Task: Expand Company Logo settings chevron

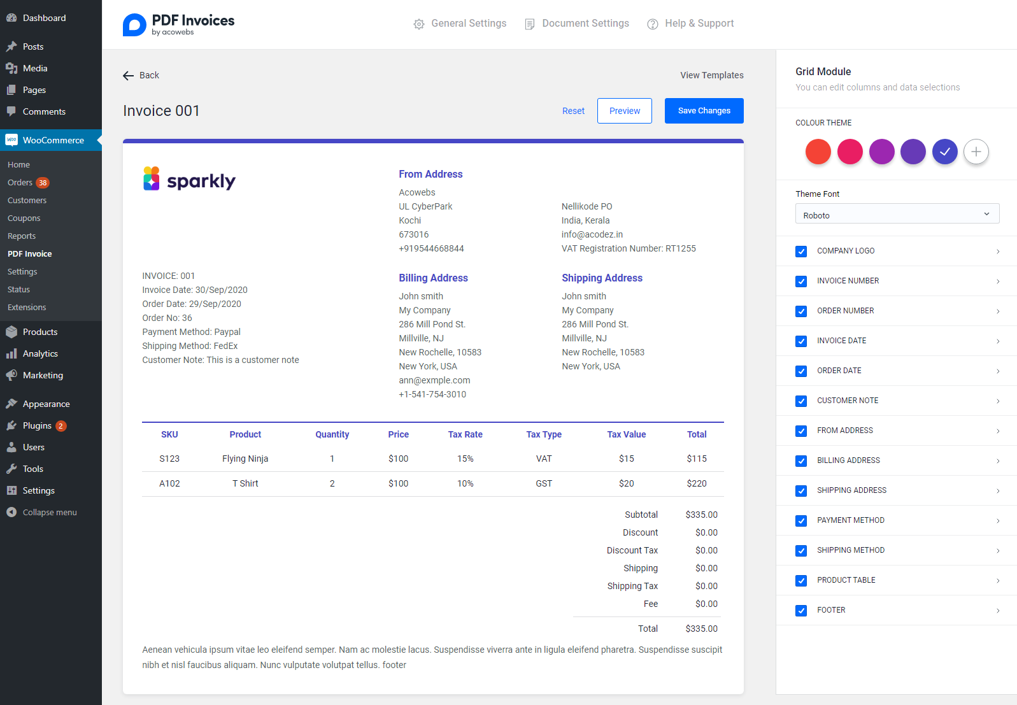Action: 998,252
